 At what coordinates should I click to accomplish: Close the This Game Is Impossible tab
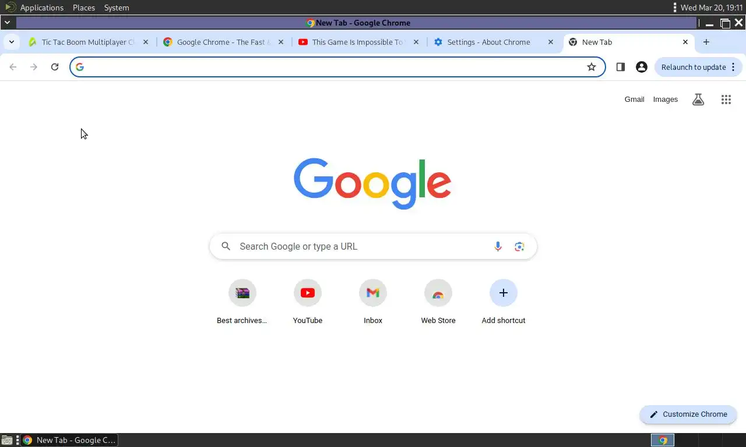[x=416, y=42]
